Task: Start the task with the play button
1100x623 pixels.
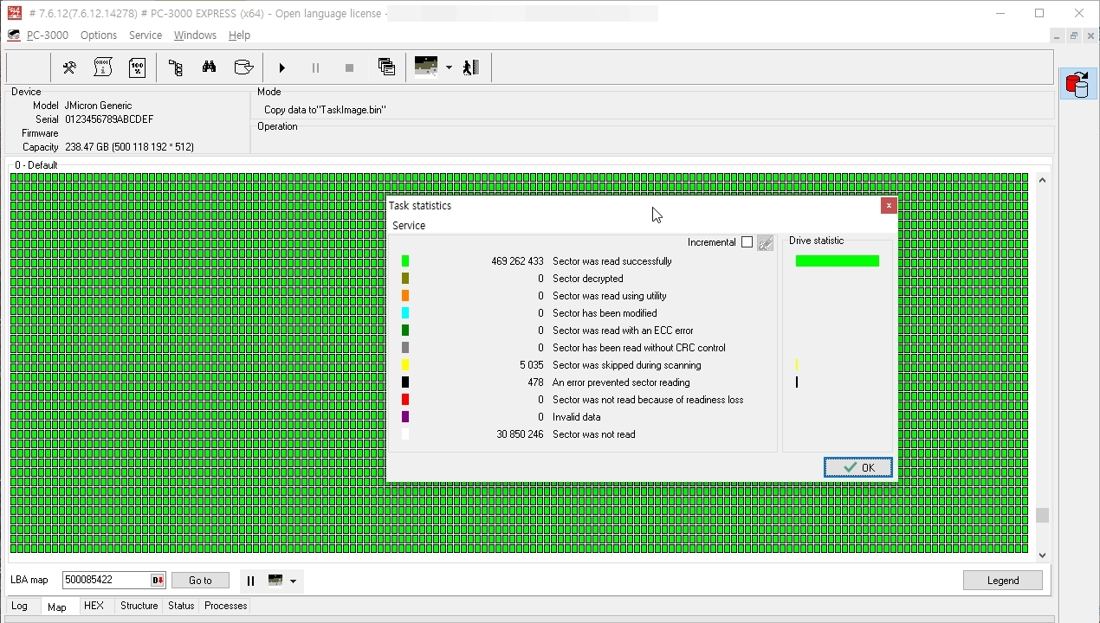Action: (282, 67)
